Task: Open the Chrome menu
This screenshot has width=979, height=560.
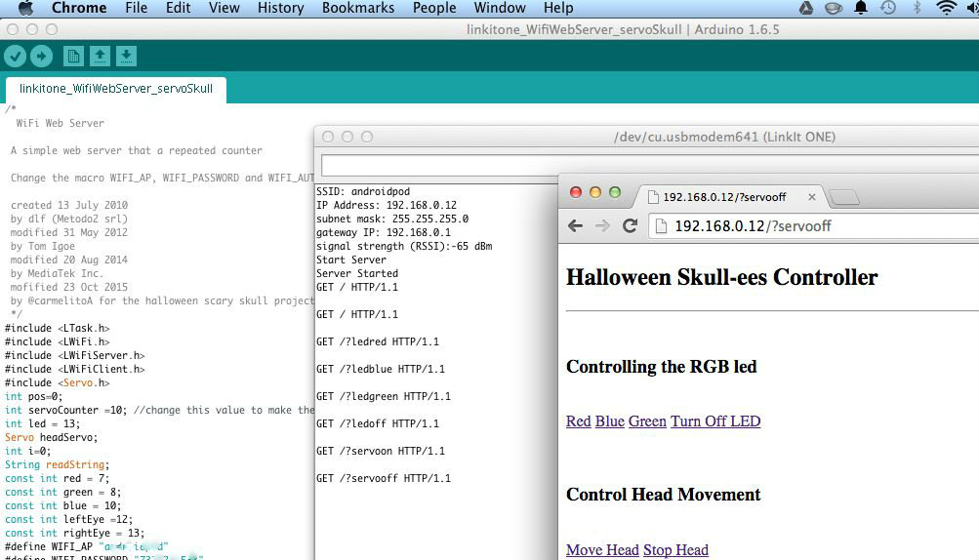Action: pyautogui.click(x=79, y=8)
